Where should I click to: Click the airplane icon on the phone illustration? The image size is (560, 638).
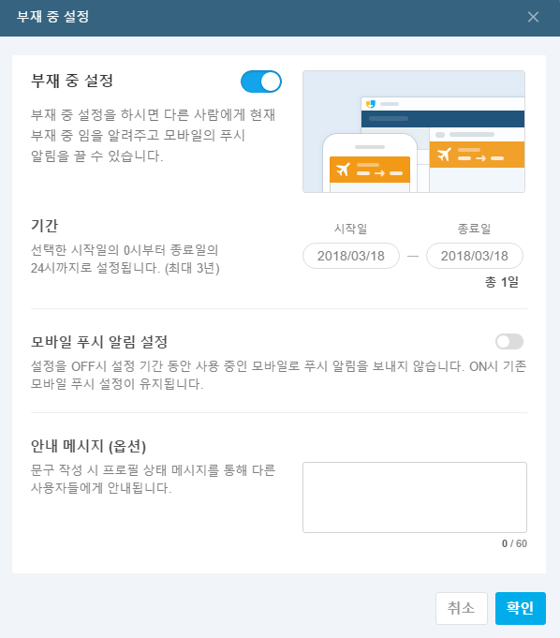[343, 169]
